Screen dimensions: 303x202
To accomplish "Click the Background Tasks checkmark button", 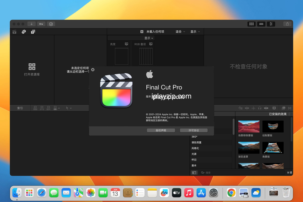I will (x=51, y=24).
